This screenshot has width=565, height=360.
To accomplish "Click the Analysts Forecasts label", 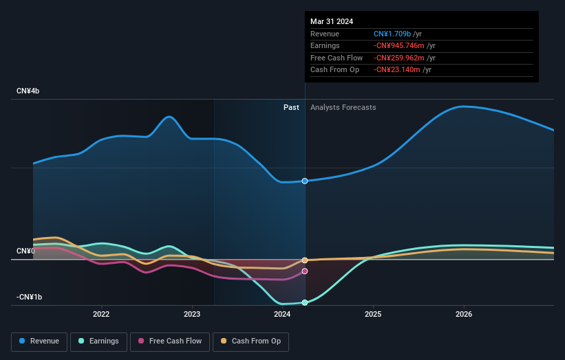I will 343,108.
